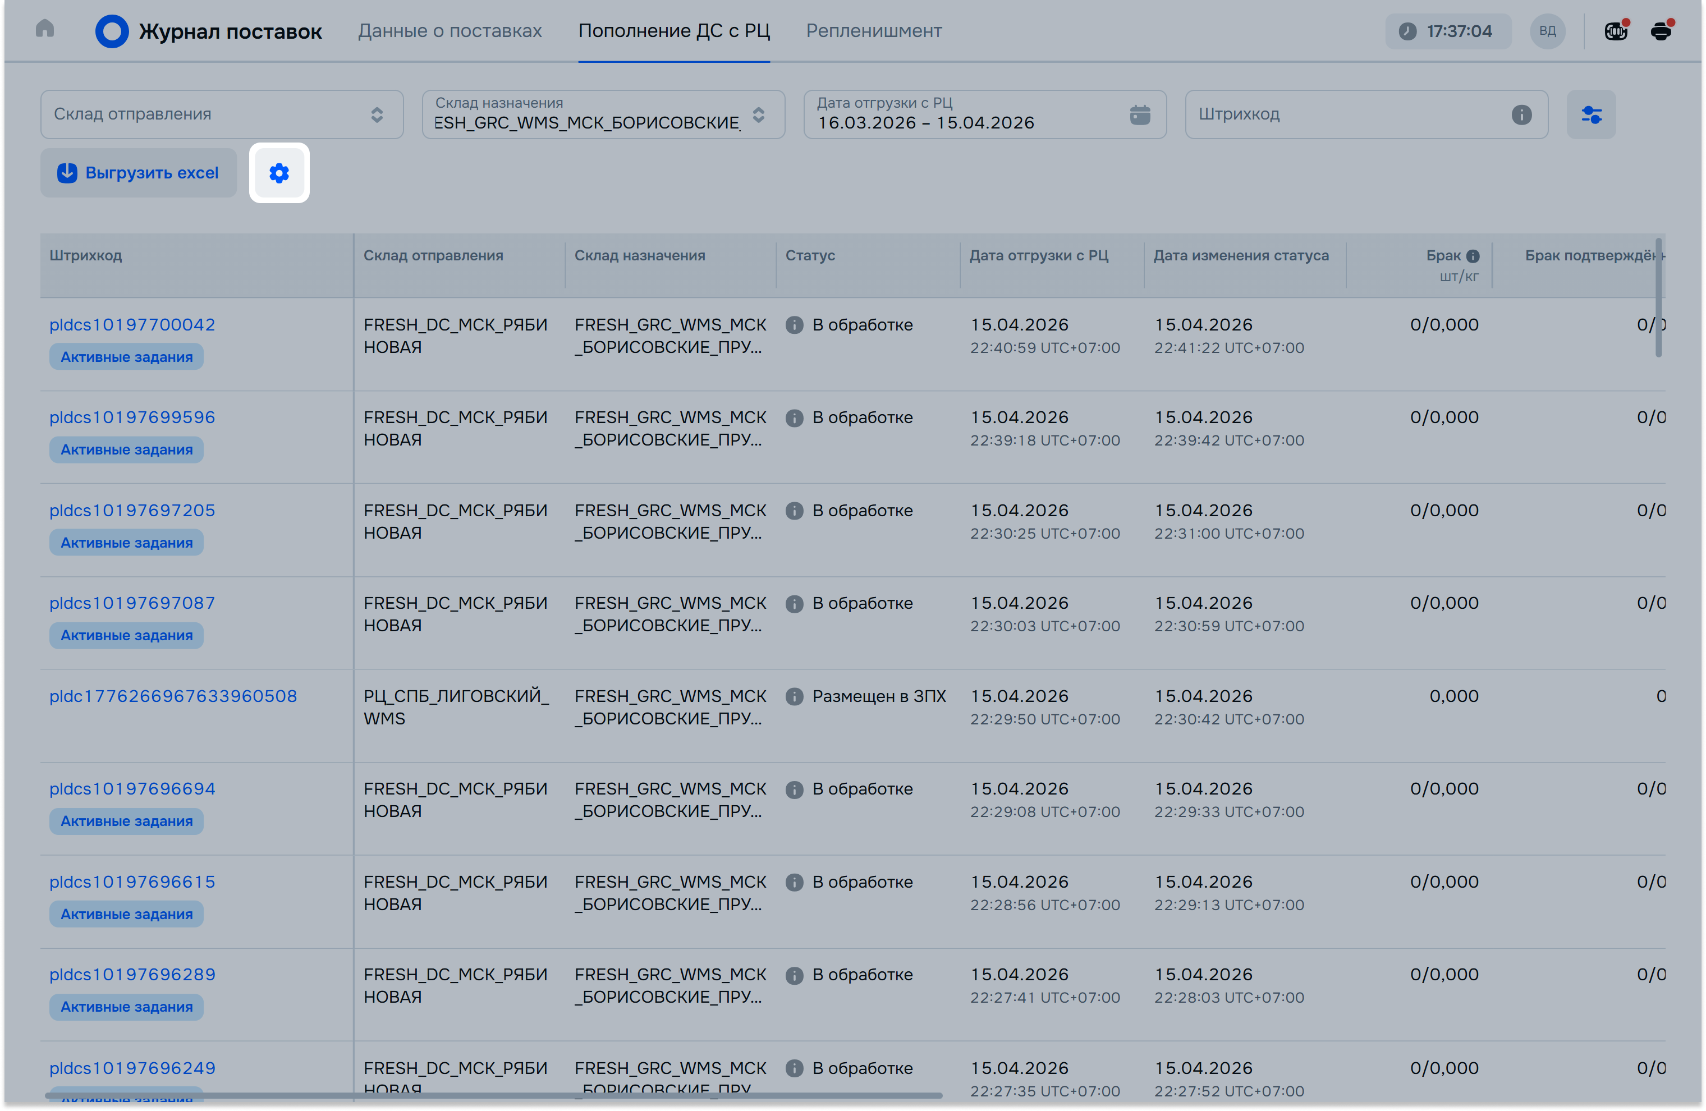The height and width of the screenshot is (1111, 1706).
Task: Open barcode link pldcs10197697205
Action: [132, 511]
